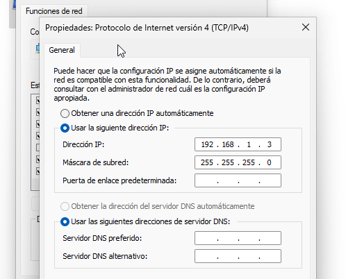Viewport: 346px width, 279px height.
Task: Toggle the first partially hidden component checkbox
Action: pyautogui.click(x=38, y=100)
